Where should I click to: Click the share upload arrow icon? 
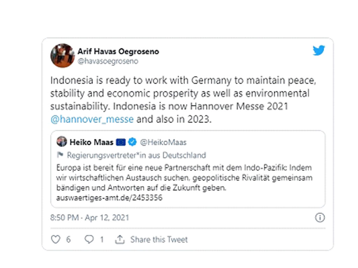[x=120, y=239]
